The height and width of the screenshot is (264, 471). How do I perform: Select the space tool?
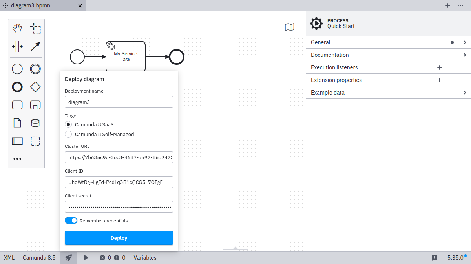point(17,46)
